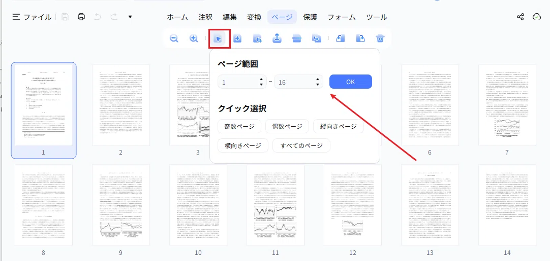Click the extract pages upload-arrow icon
Viewport: 550px width, 261px height.
[277, 39]
